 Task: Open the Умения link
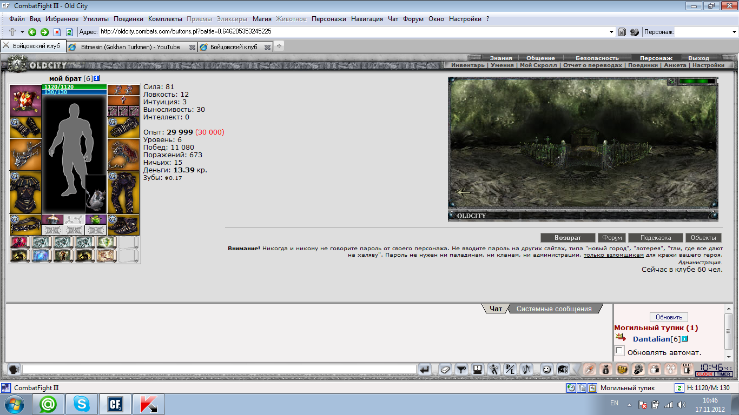click(x=502, y=65)
